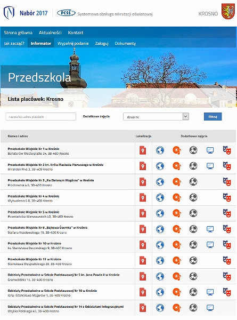Click music icon for Przedszkole Miejskie Nr 4
237x320 pixels.
[177, 197]
